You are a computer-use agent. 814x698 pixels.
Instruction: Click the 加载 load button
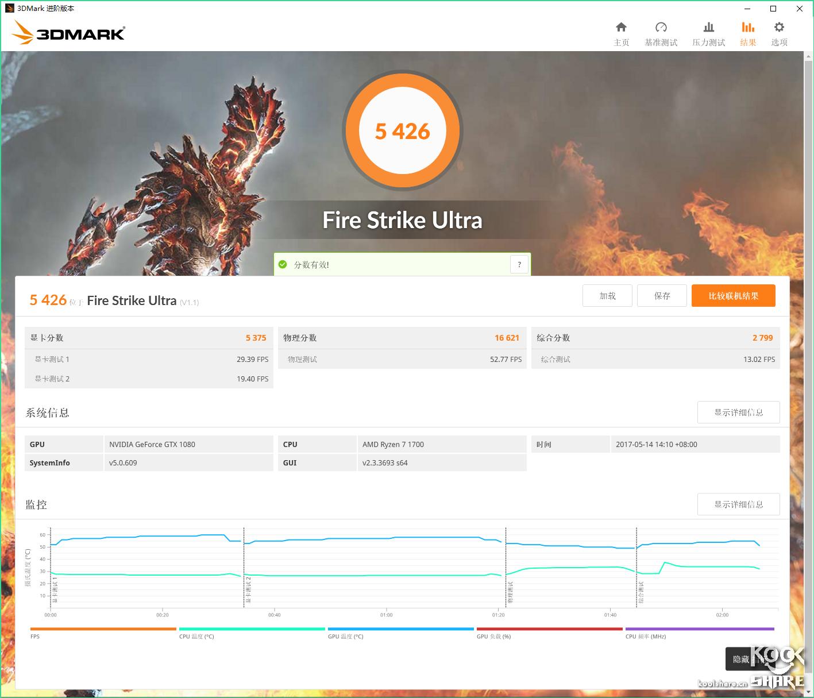(607, 295)
